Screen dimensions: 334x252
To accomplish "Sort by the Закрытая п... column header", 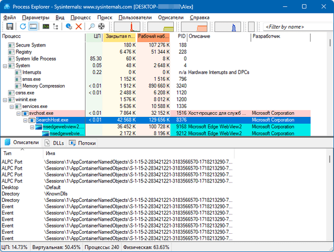I will pos(120,37).
